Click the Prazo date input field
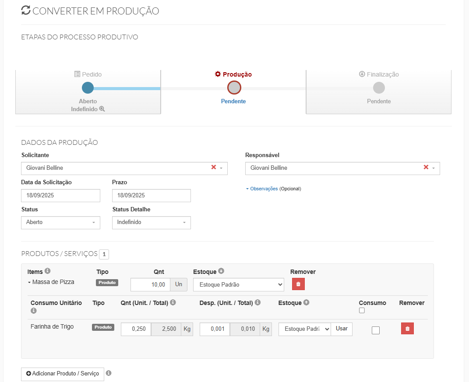This screenshot has height=382, width=469. coord(151,196)
